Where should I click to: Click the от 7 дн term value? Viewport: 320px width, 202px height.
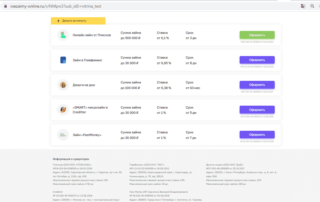(x=191, y=138)
